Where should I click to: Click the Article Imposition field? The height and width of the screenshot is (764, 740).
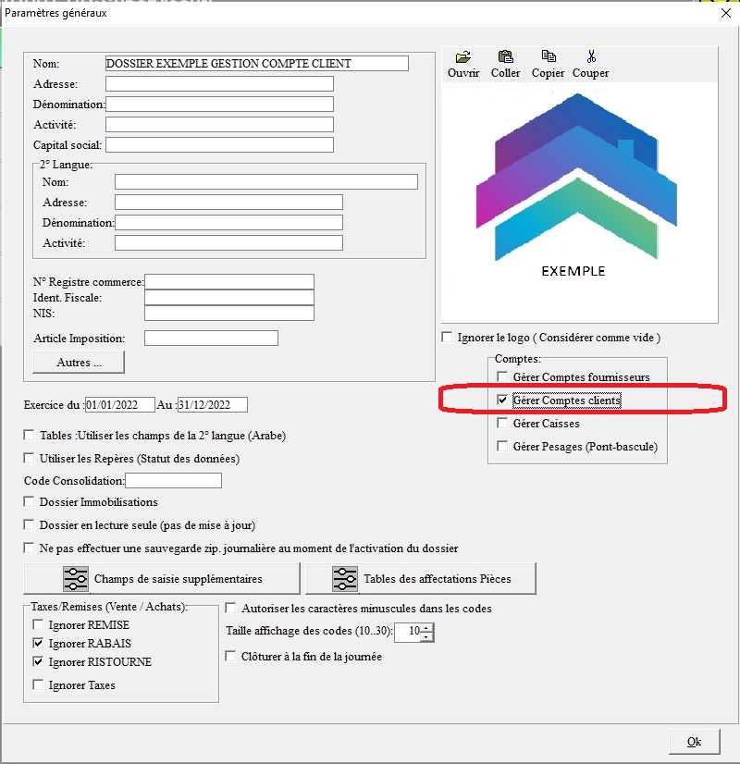(211, 339)
